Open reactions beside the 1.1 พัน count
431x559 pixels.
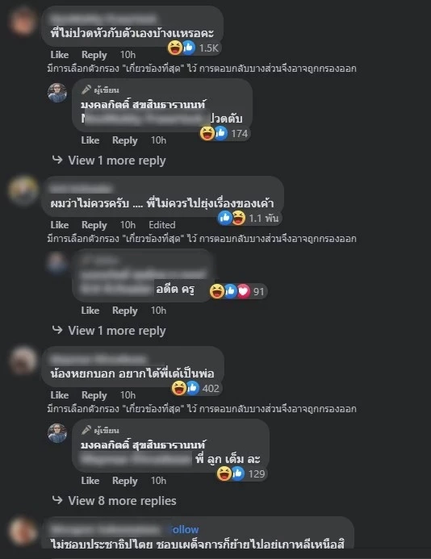[x=232, y=218]
